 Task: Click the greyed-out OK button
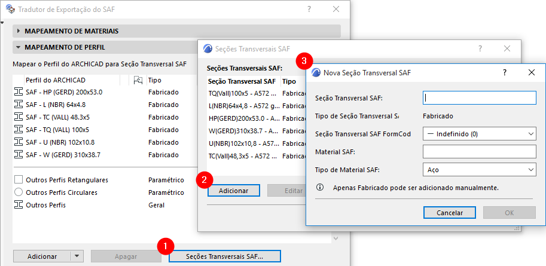[509, 213]
